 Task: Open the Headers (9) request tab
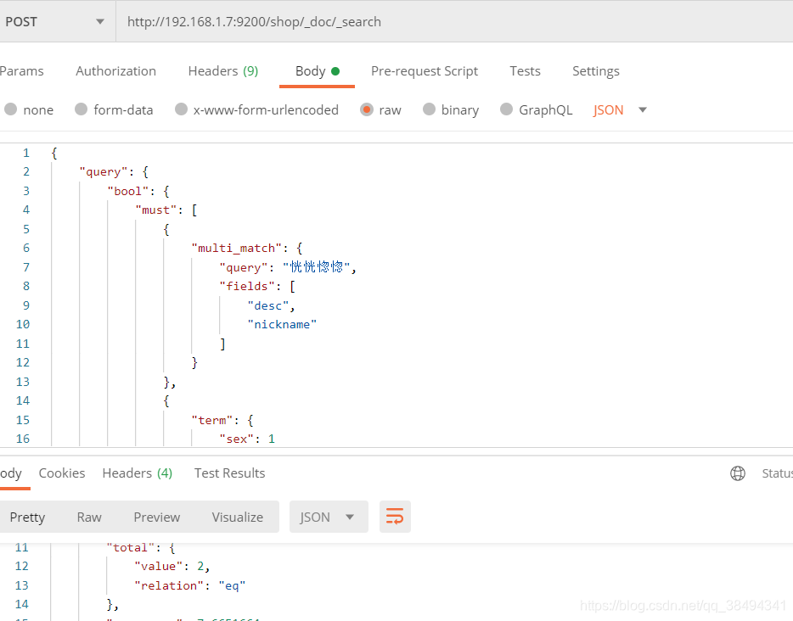[223, 71]
